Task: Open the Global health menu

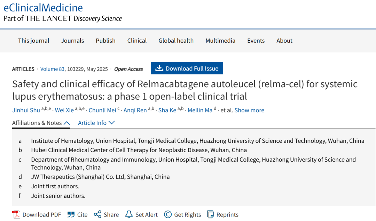Action: coord(176,41)
